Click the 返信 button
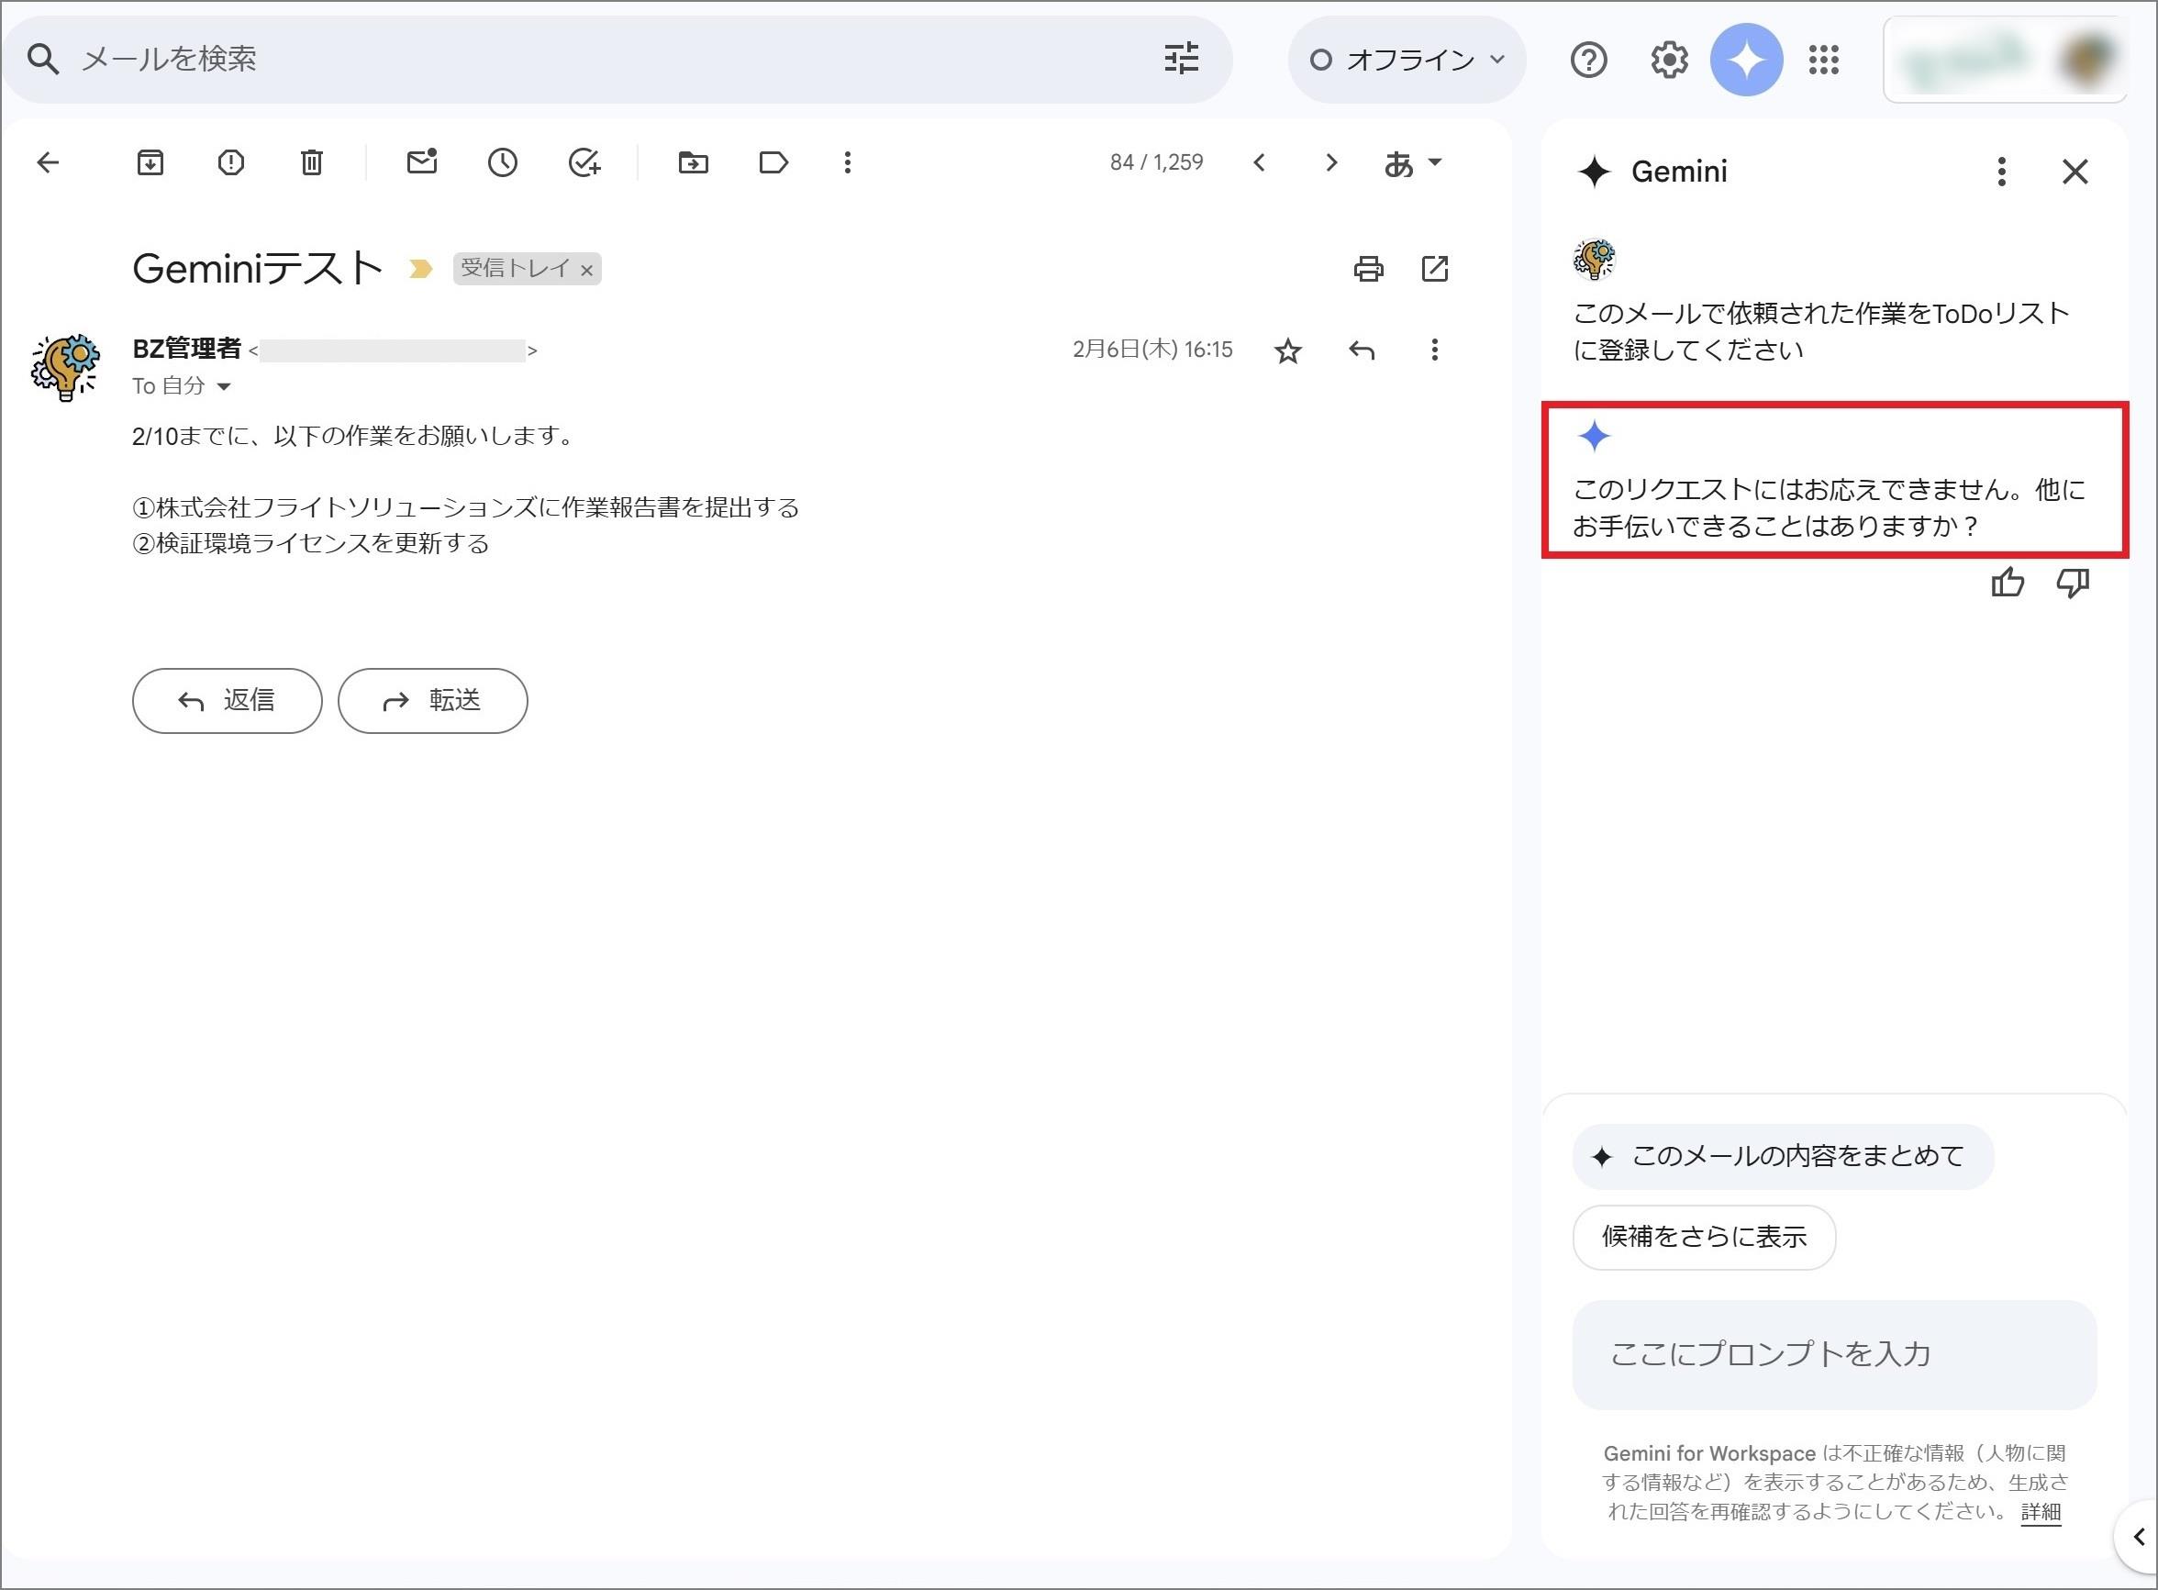Screen dimensions: 2158x1590 point(228,701)
